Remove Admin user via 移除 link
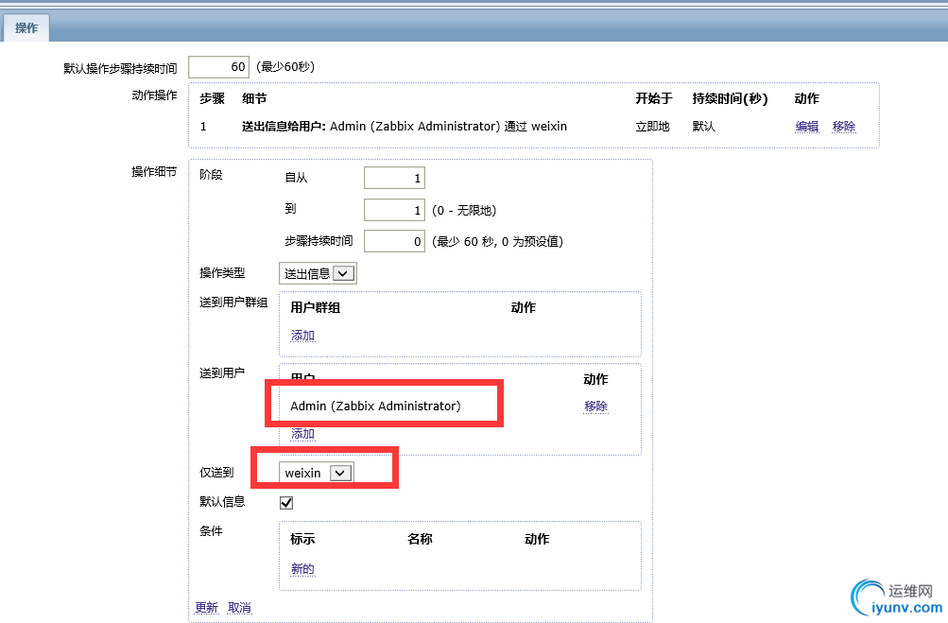This screenshot has height=623, width=948. click(595, 407)
